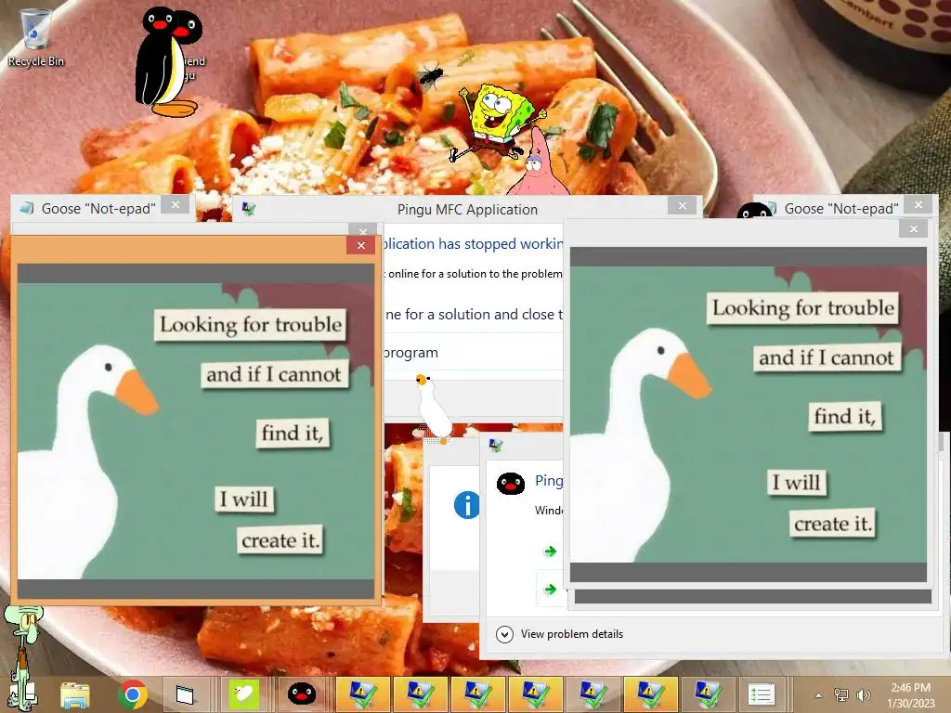This screenshot has height=713, width=951.
Task: Open the checklist taskbar icon near tray
Action: coord(762,694)
